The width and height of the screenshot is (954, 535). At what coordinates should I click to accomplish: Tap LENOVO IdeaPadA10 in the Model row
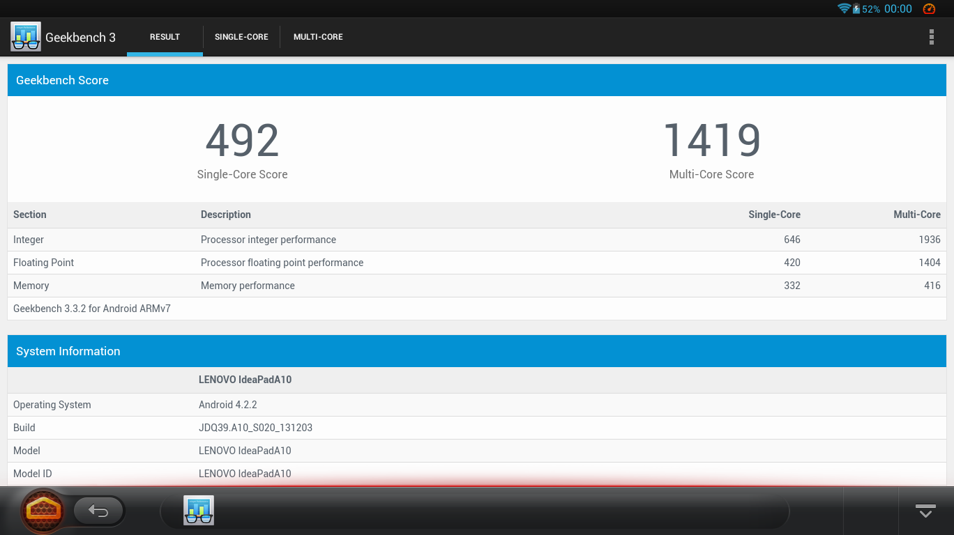tap(245, 451)
